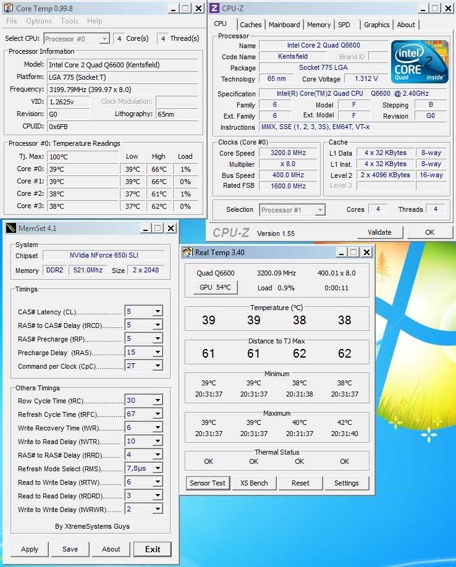Viewport: 456px width, 567px height.
Task: Click the About button in MemSet
Action: [x=111, y=549]
